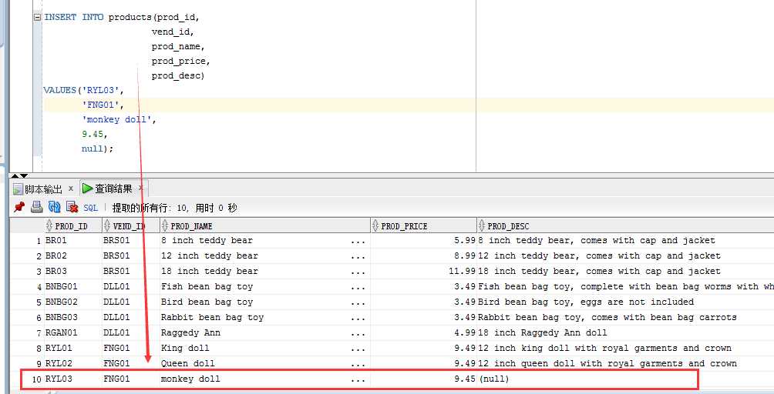
Task: Click the BR02 cell
Action: pos(73,255)
